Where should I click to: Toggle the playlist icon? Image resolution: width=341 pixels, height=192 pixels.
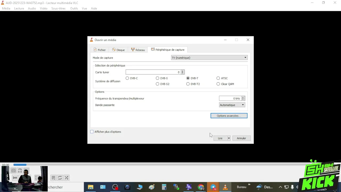coord(53,178)
